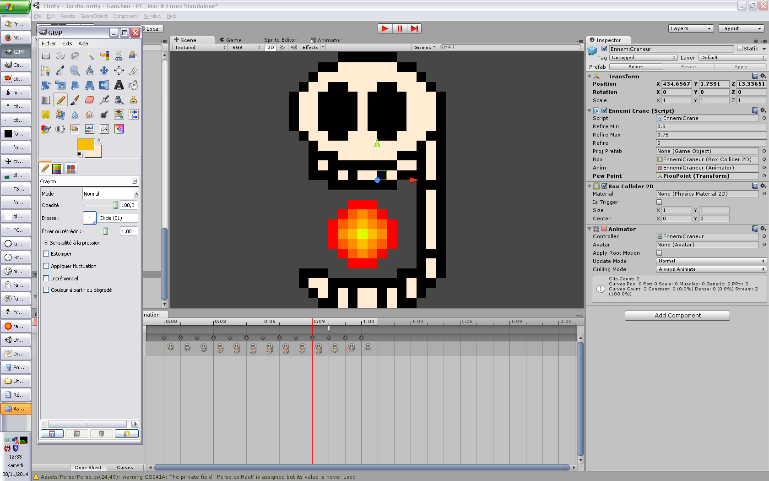The height and width of the screenshot is (481, 769).
Task: Select the Zoom magnifier tool
Action: click(75, 71)
